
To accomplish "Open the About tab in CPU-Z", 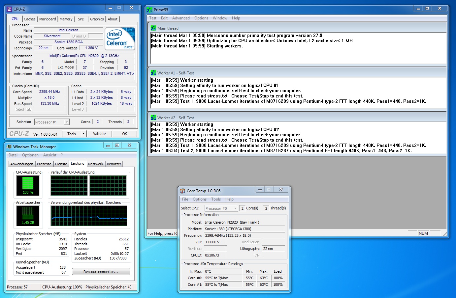I will click(113, 19).
